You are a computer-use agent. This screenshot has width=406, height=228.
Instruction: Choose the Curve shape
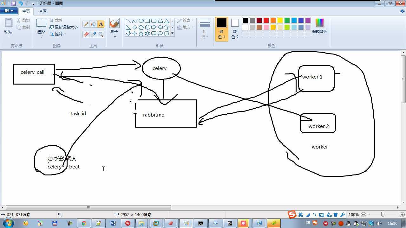tap(135, 21)
